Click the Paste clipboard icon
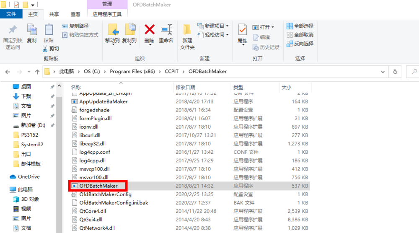 pos(49,30)
